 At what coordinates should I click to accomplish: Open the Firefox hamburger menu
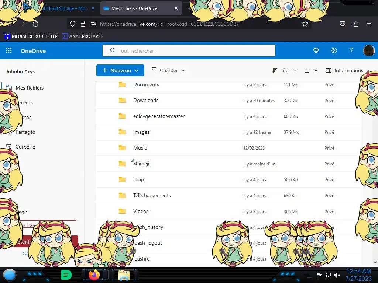click(x=369, y=24)
